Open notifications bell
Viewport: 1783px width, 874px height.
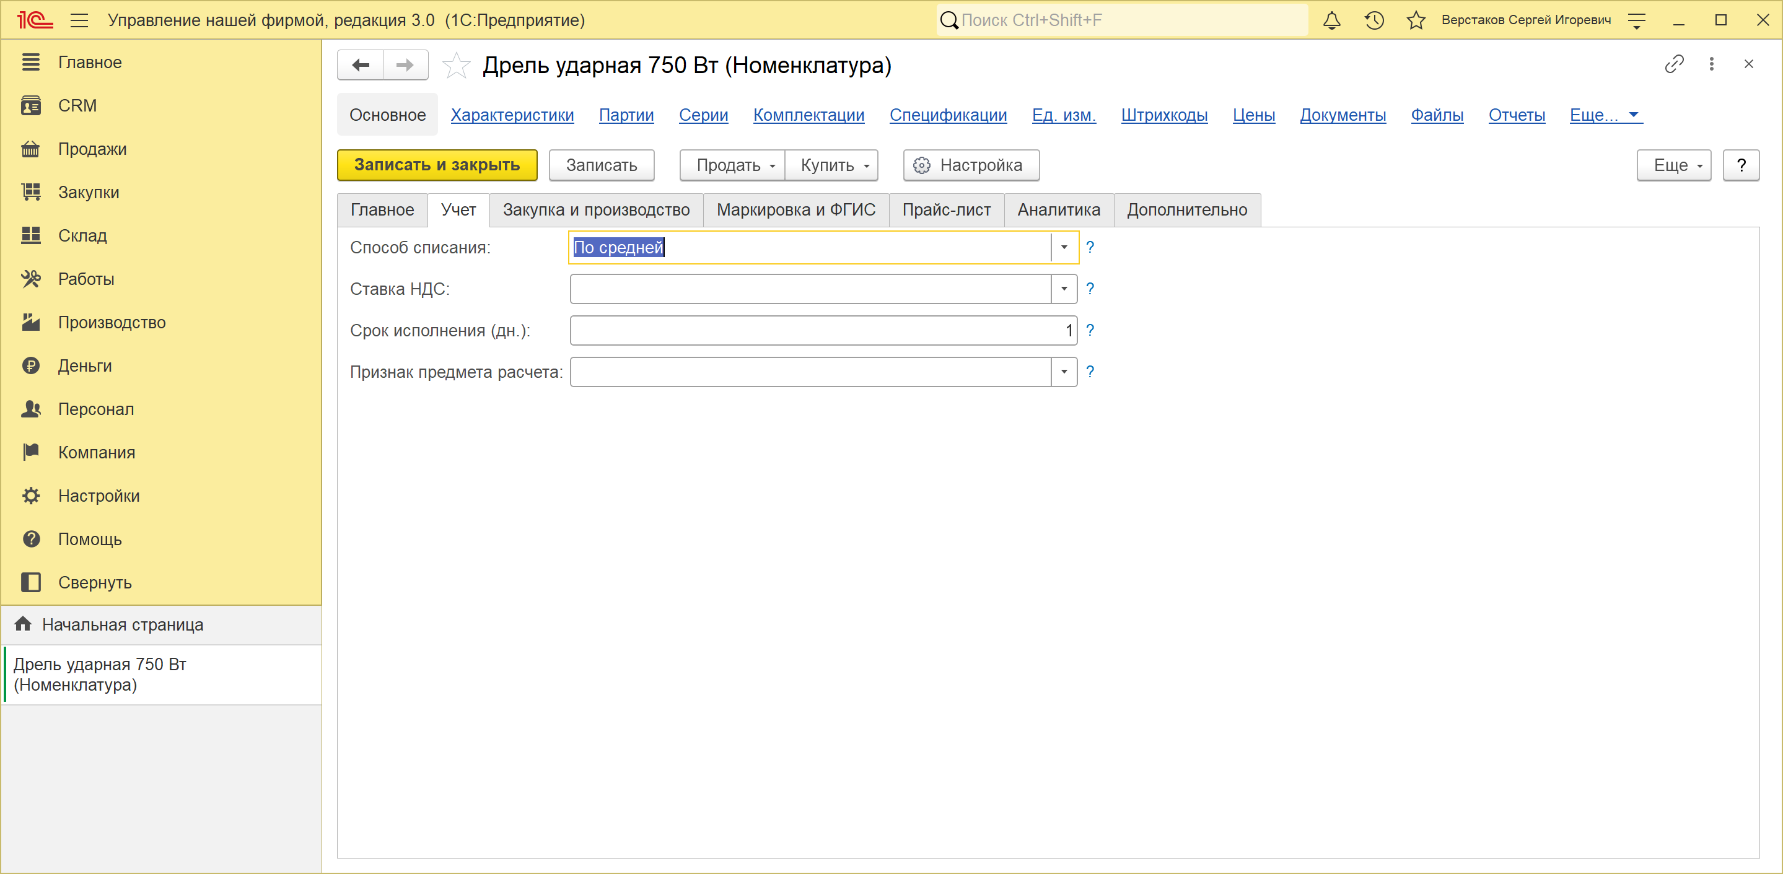coord(1332,20)
